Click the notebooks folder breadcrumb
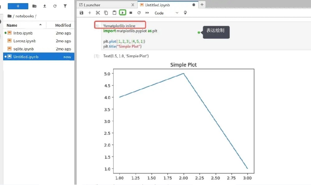 coord(24,16)
